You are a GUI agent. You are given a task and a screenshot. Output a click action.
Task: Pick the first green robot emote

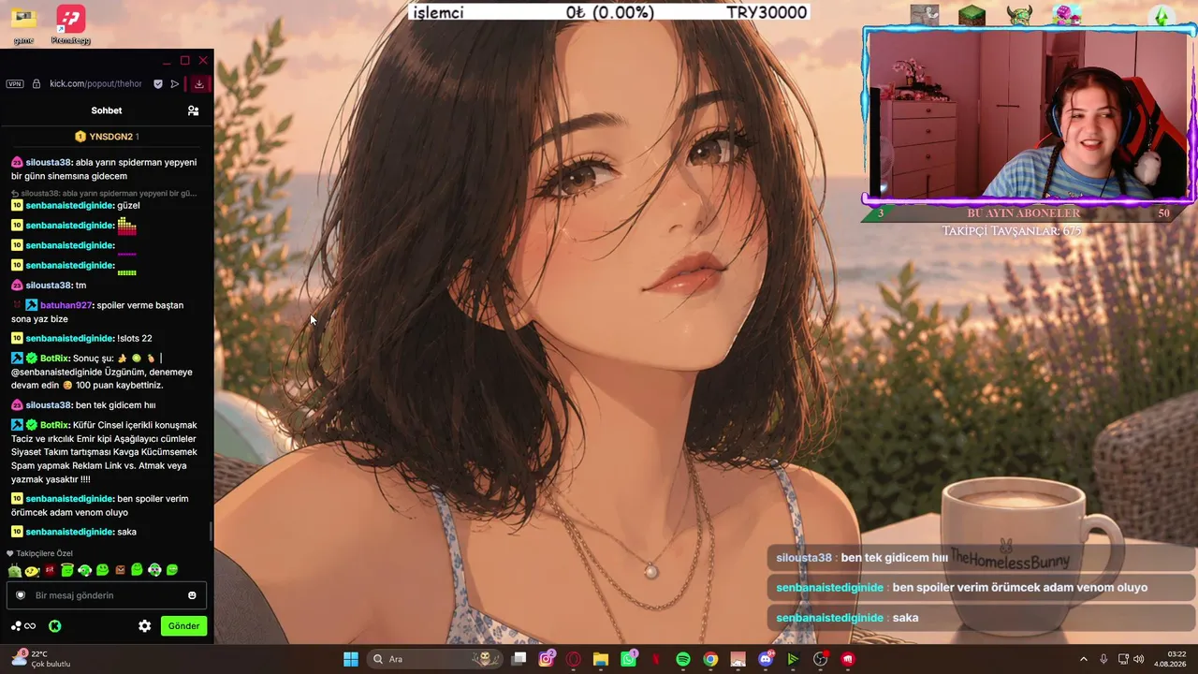point(15,570)
